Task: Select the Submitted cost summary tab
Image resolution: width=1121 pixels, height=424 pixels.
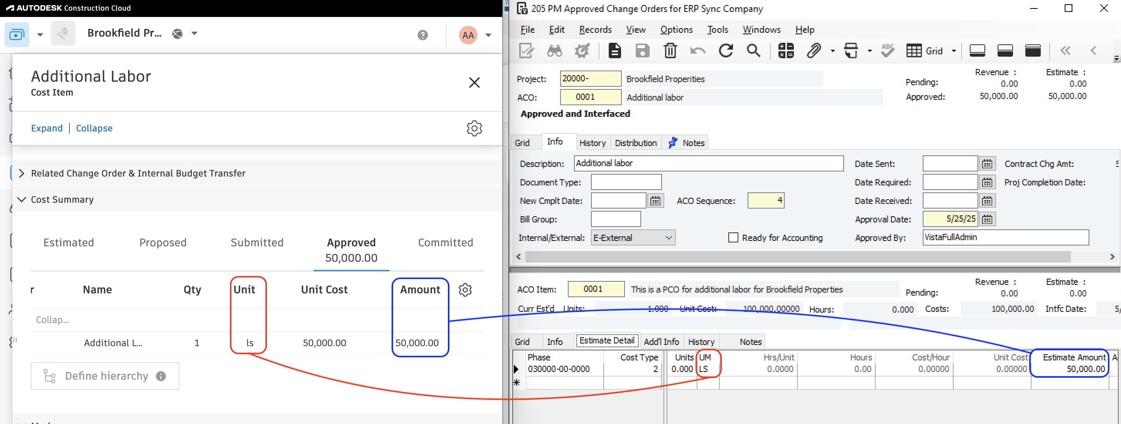Action: [x=257, y=243]
